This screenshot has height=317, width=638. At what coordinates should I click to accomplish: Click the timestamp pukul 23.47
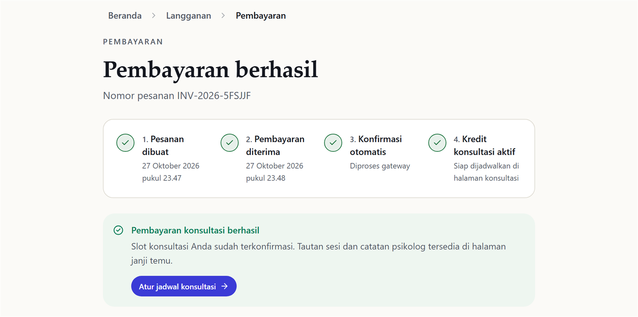[162, 178]
